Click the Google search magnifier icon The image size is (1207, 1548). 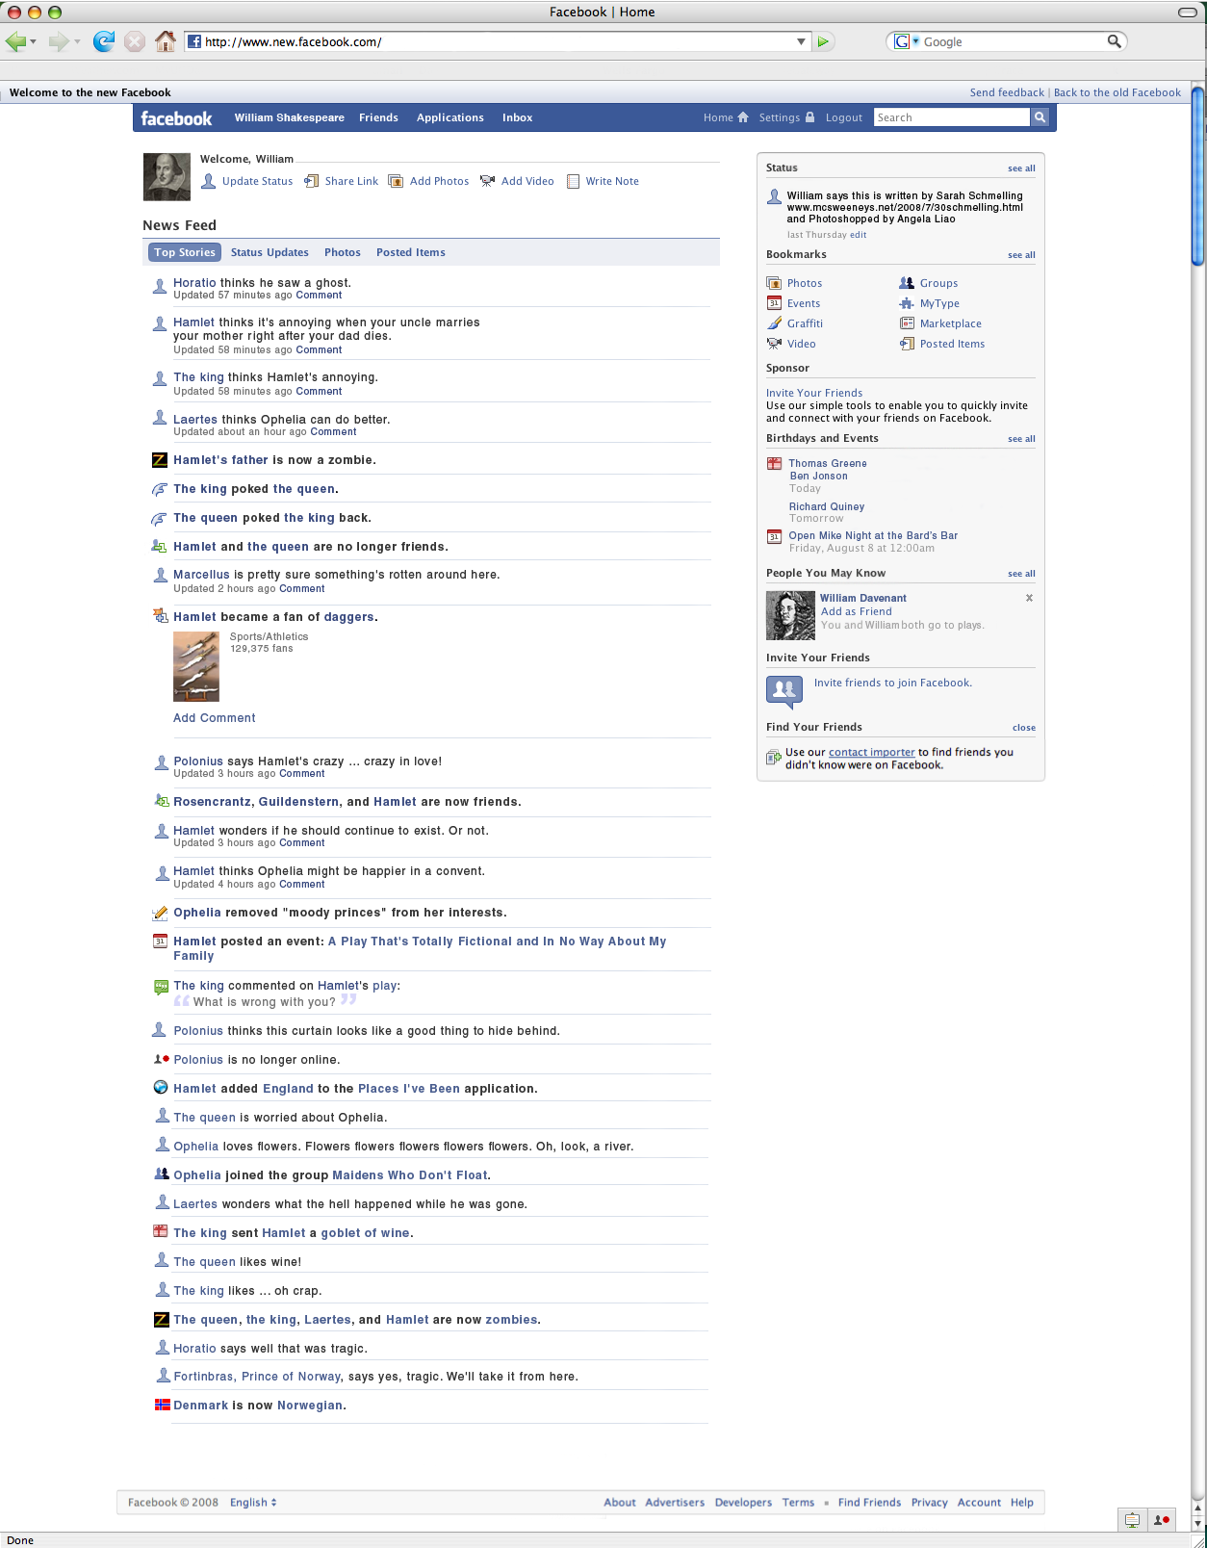(x=1114, y=41)
